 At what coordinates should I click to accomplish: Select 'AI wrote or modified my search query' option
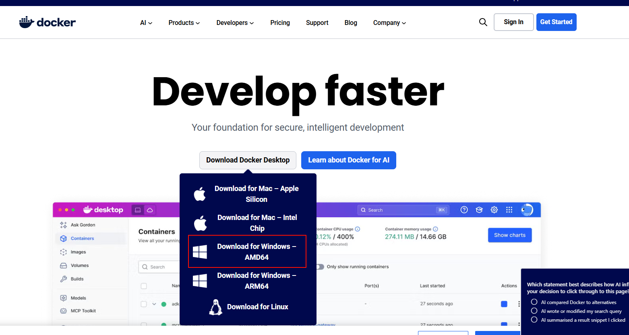point(534,311)
